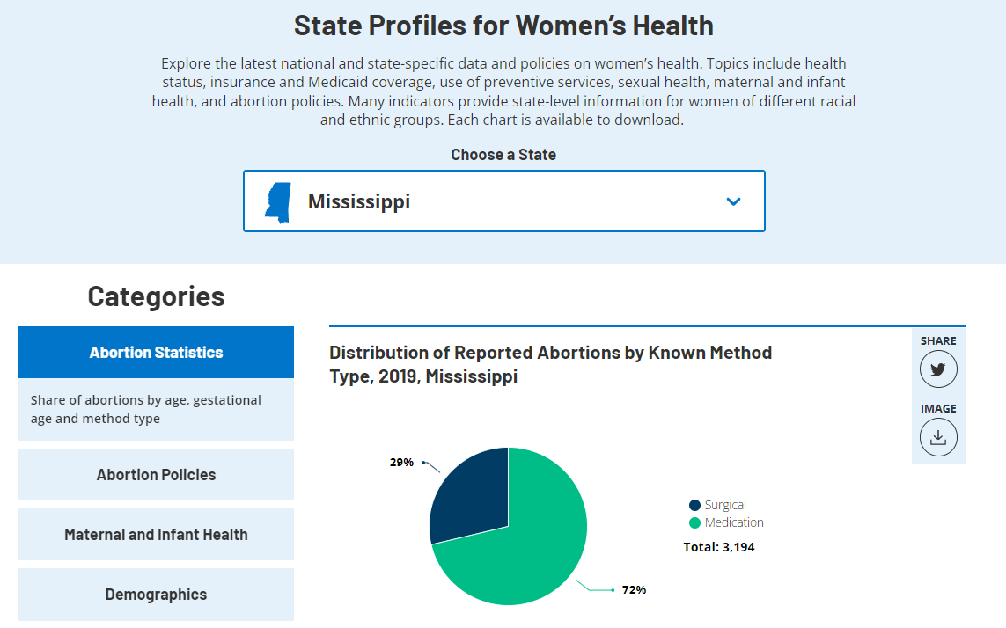Click the green Medication legend dot
The image size is (1006, 628).
[x=694, y=523]
